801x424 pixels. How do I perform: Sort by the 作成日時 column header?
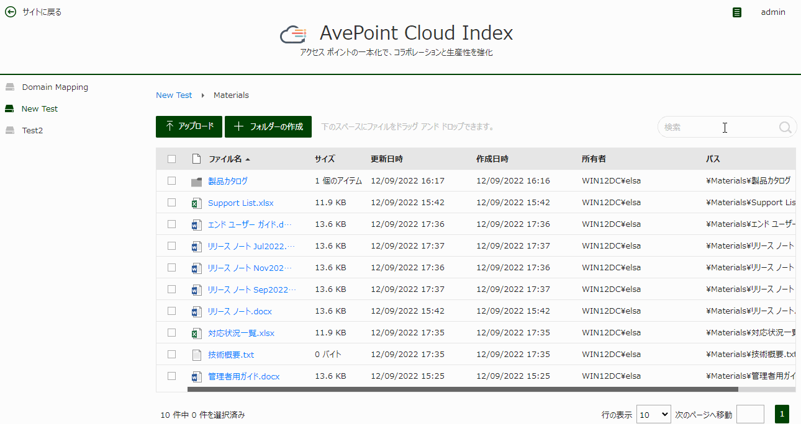[492, 159]
